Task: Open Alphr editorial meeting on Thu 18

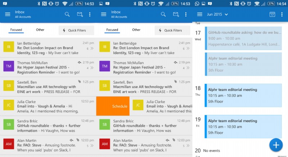Action: click(243, 95)
